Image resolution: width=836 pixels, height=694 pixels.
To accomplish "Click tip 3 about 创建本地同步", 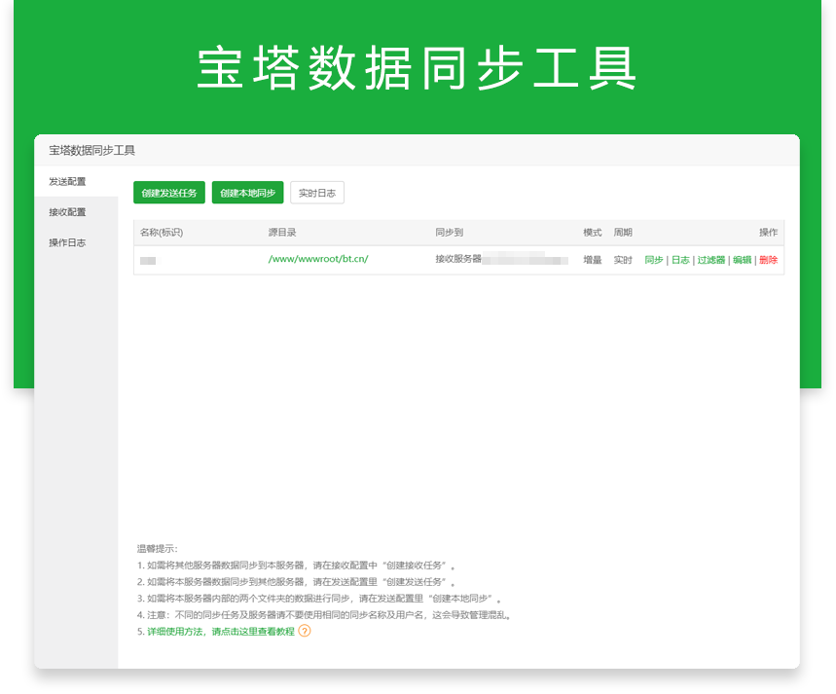I will tap(319, 599).
